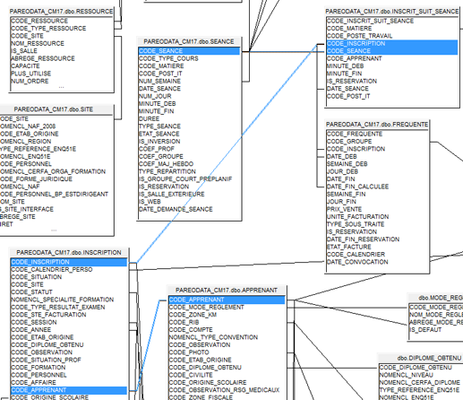Viewport: 463px width, 400px height.
Task: Select CAPACITE column in RESSOURCE table
Action: point(25,66)
